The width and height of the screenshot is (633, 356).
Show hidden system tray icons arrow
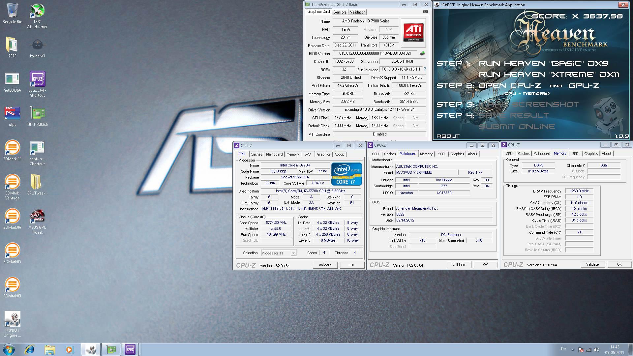pos(573,350)
